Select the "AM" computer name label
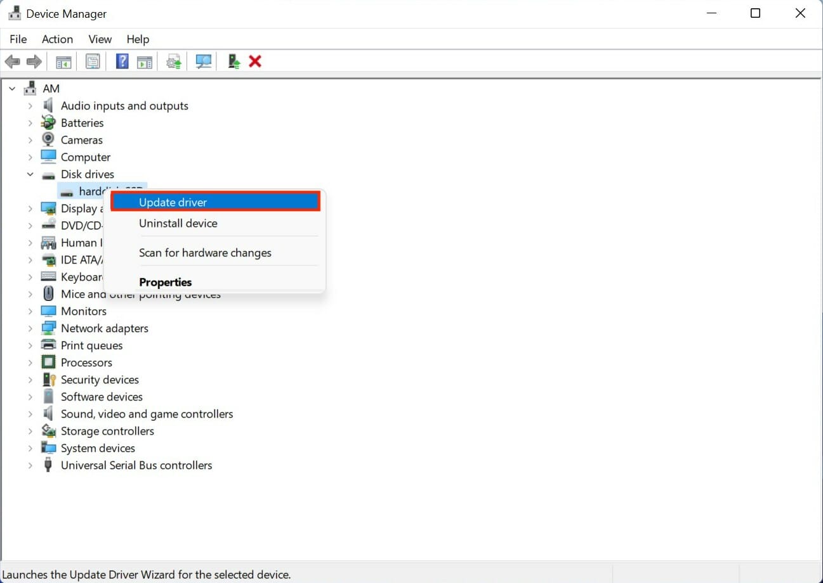Screen dimensions: 823x583 coord(51,89)
